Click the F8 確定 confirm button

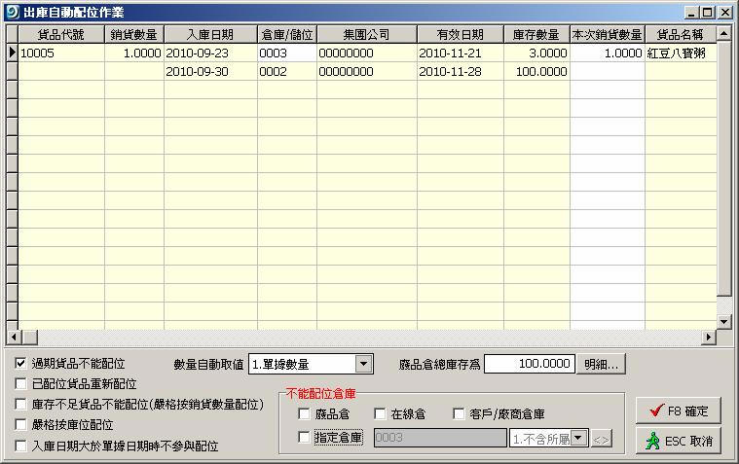[678, 410]
